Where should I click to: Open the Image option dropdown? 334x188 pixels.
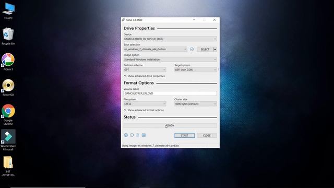(170, 60)
